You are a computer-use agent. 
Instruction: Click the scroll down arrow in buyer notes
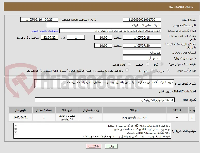15,132
